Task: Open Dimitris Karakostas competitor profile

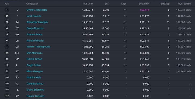Action: (x=37, y=10)
